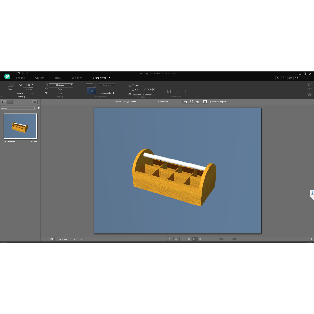Switch to the Shaders tab
Viewport: 314px width, 314px height.
pos(21,78)
